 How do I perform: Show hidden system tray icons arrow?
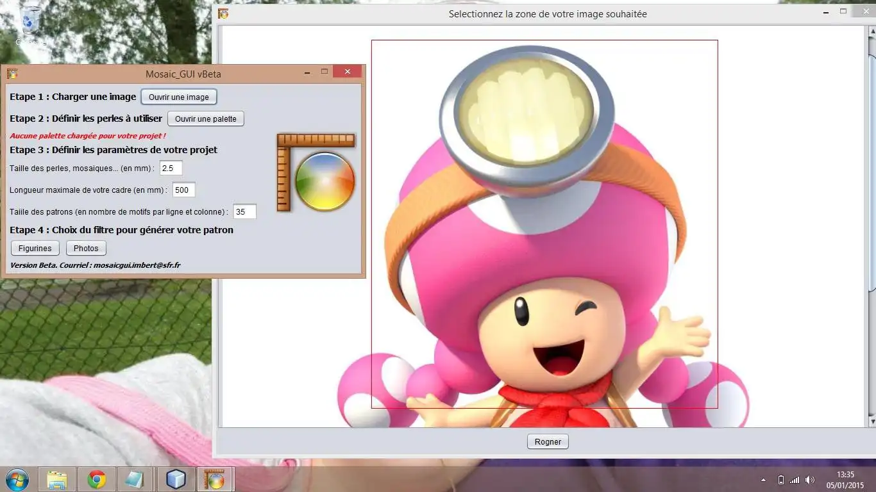[x=763, y=480]
